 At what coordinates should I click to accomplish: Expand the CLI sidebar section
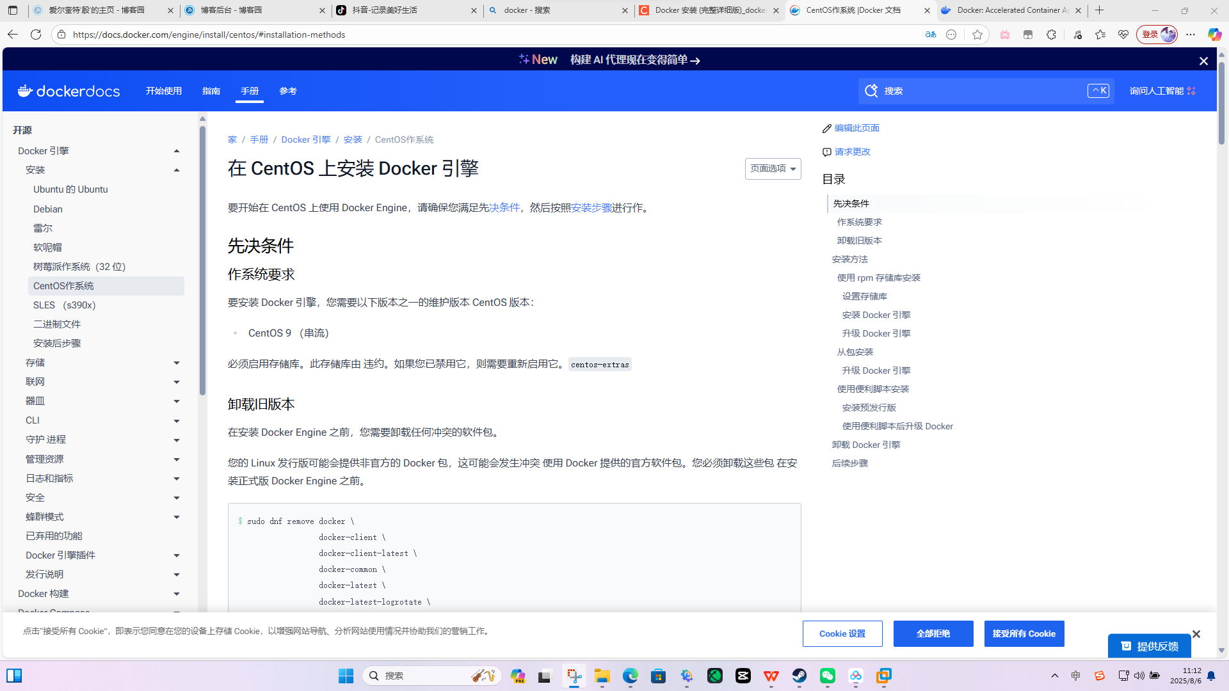[x=177, y=420]
